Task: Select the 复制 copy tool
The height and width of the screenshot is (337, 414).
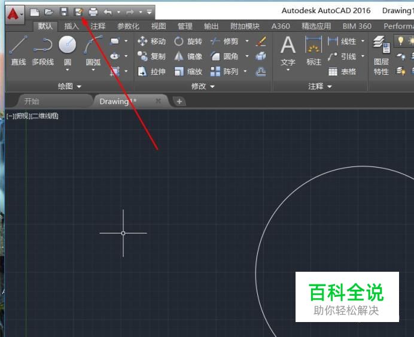Action: coord(151,56)
